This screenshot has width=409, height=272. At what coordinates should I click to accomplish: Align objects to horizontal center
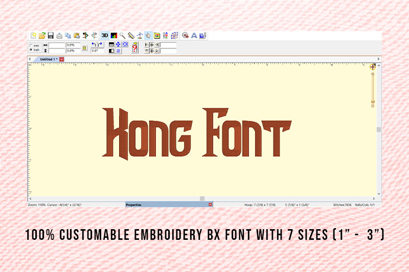pos(152,45)
